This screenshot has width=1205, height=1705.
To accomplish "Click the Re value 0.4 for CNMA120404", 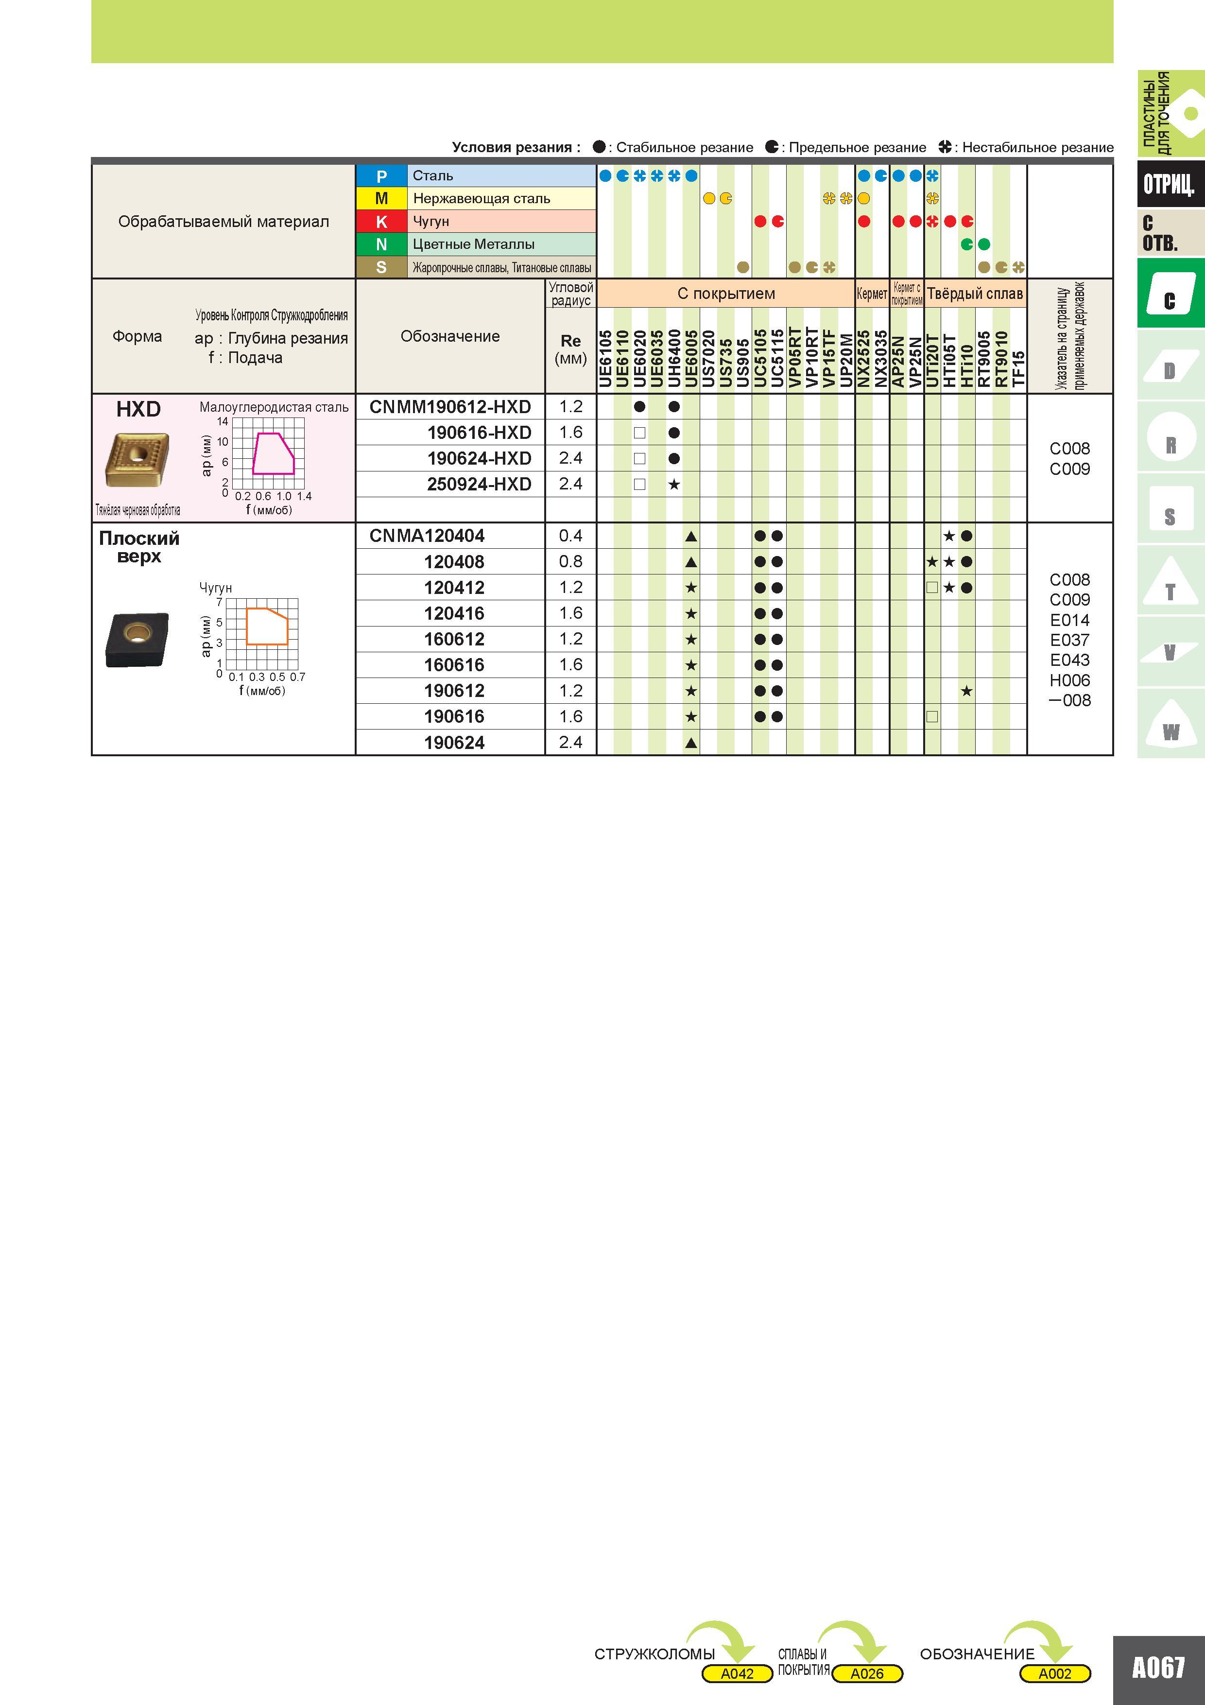I will coord(570,536).
